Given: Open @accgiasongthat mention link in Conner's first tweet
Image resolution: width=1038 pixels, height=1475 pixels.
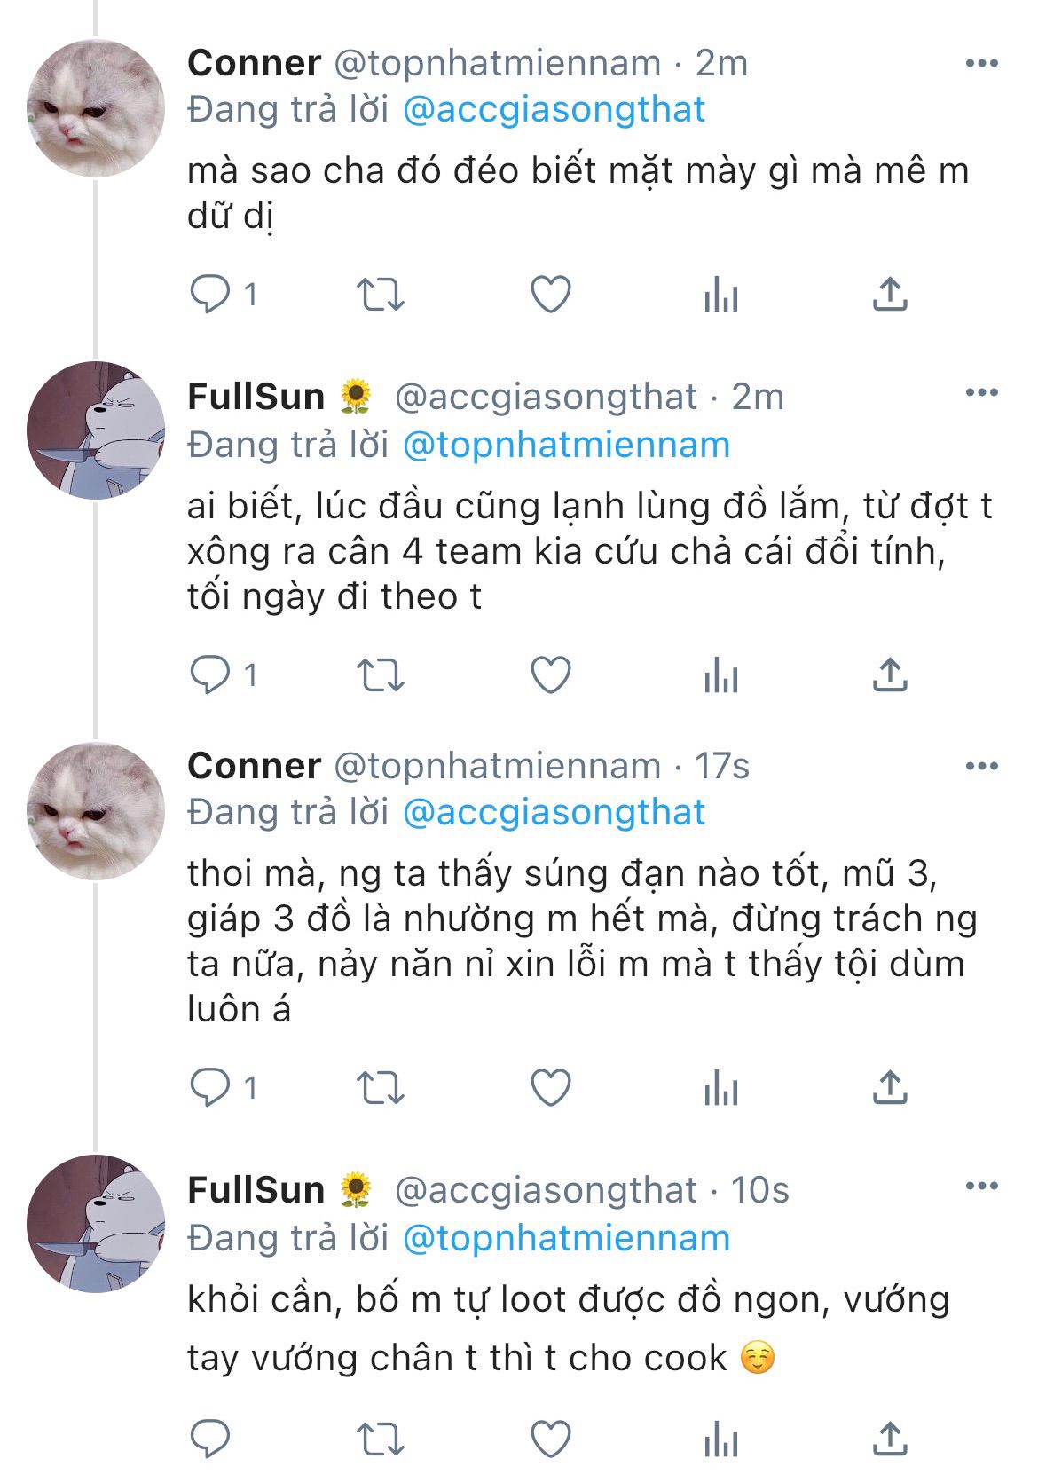Looking at the screenshot, I should click(554, 110).
